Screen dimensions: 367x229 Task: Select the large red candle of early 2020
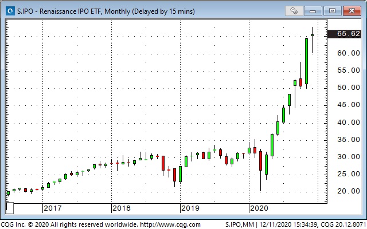(260, 161)
